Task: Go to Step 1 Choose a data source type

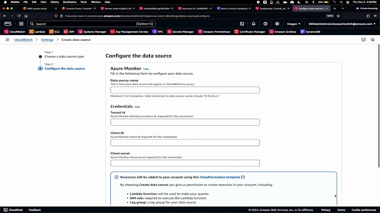Action: 64,56
